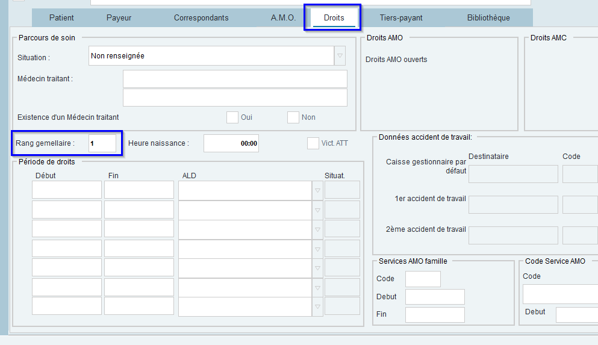This screenshot has width=598, height=345.
Task: Click the Code Service AMO Code field
Action: (x=560, y=294)
